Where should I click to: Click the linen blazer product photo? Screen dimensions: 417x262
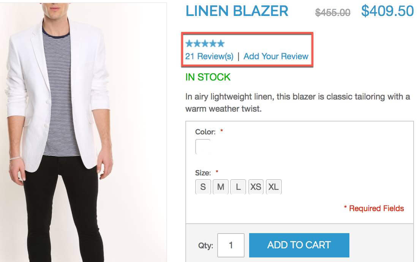(83, 132)
